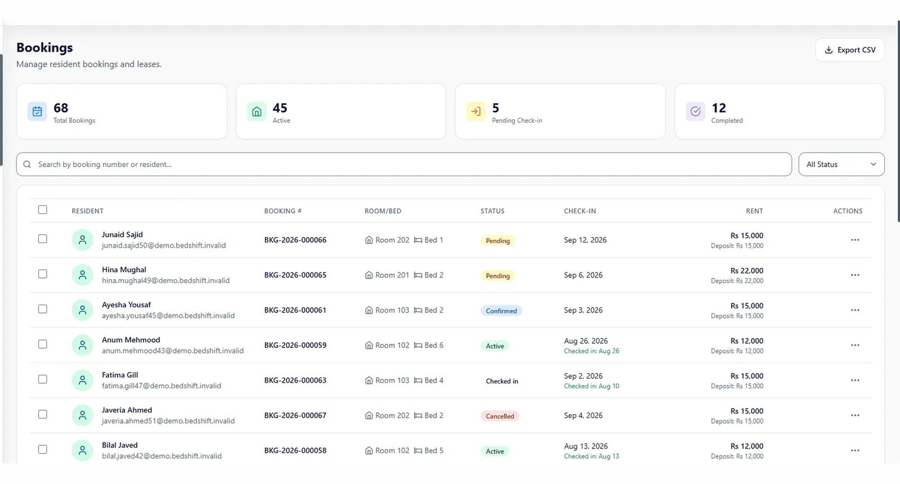900x484 pixels.
Task: Open booking number BKG-2026-000066
Action: click(x=295, y=240)
